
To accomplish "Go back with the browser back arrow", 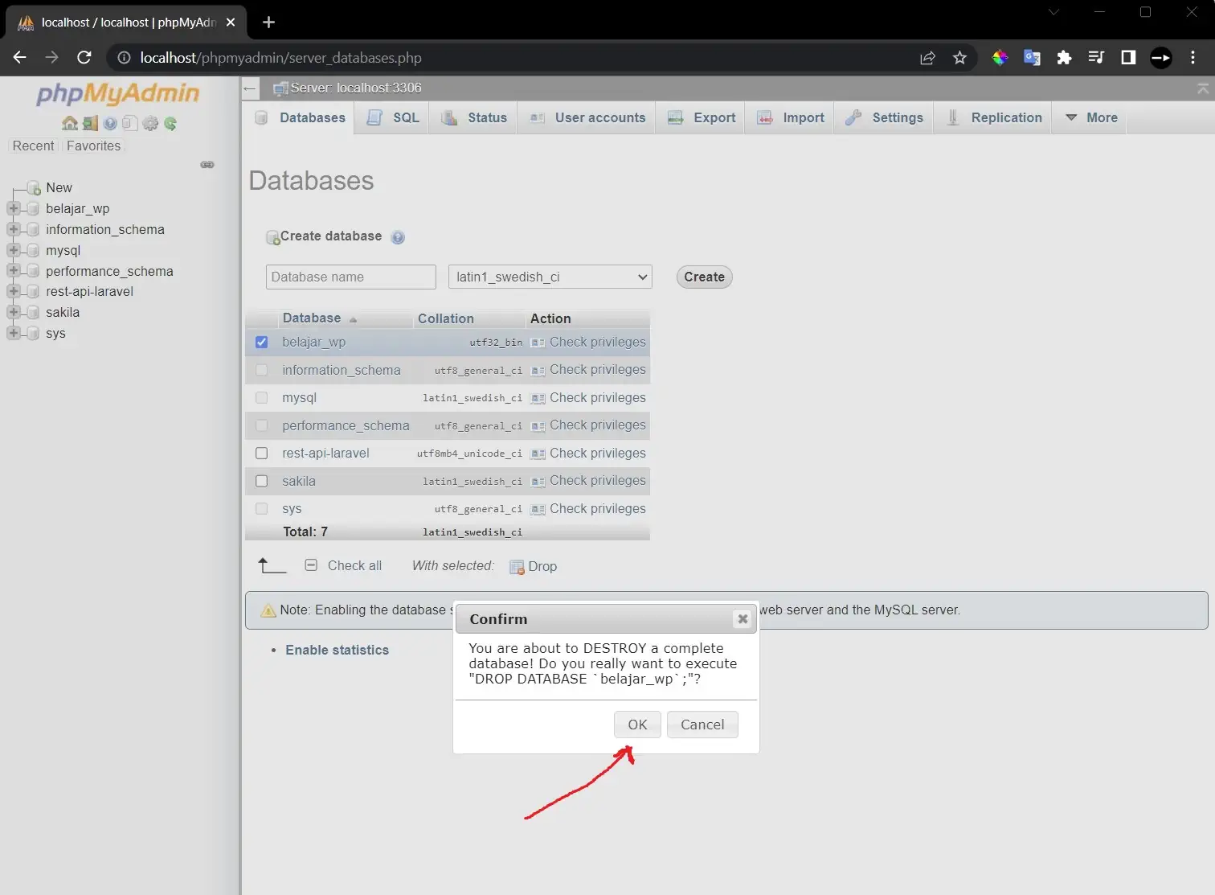I will tap(20, 57).
